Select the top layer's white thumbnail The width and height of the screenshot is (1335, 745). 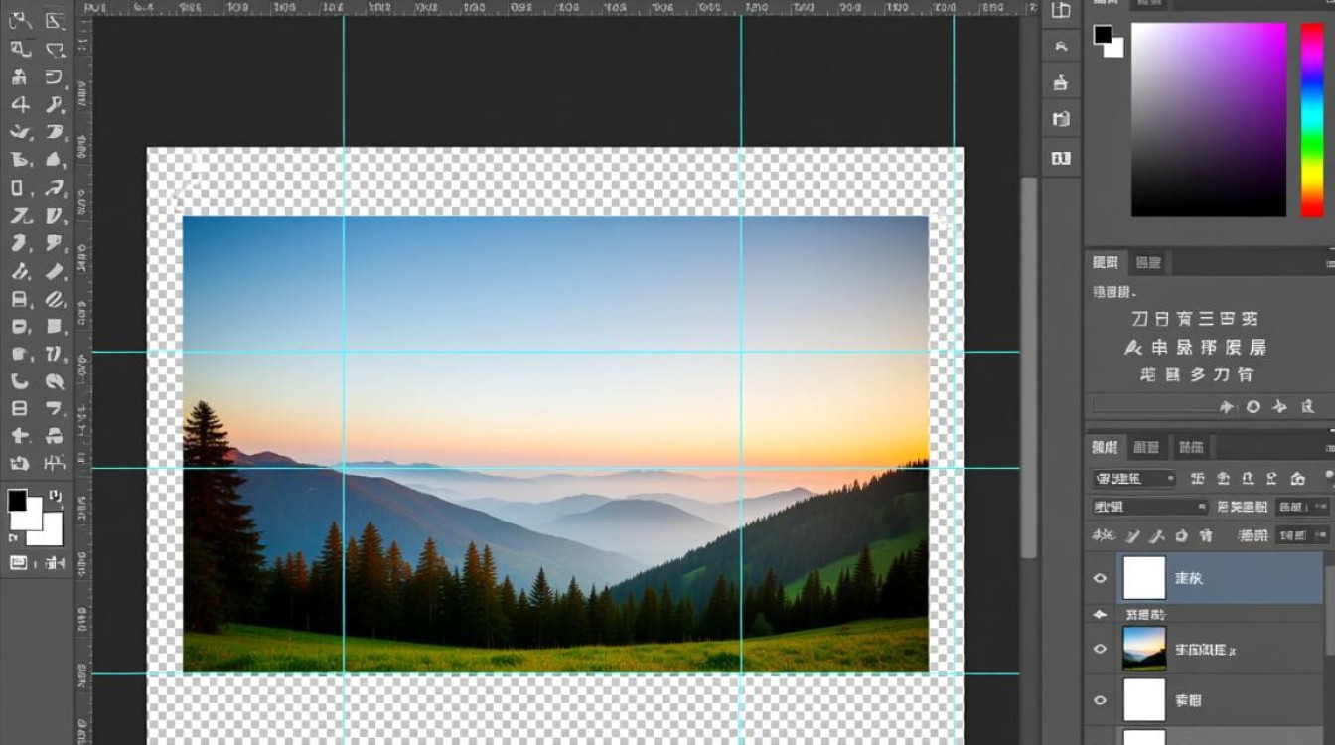(x=1143, y=578)
